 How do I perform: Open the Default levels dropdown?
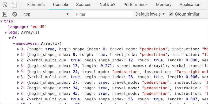[150, 14]
